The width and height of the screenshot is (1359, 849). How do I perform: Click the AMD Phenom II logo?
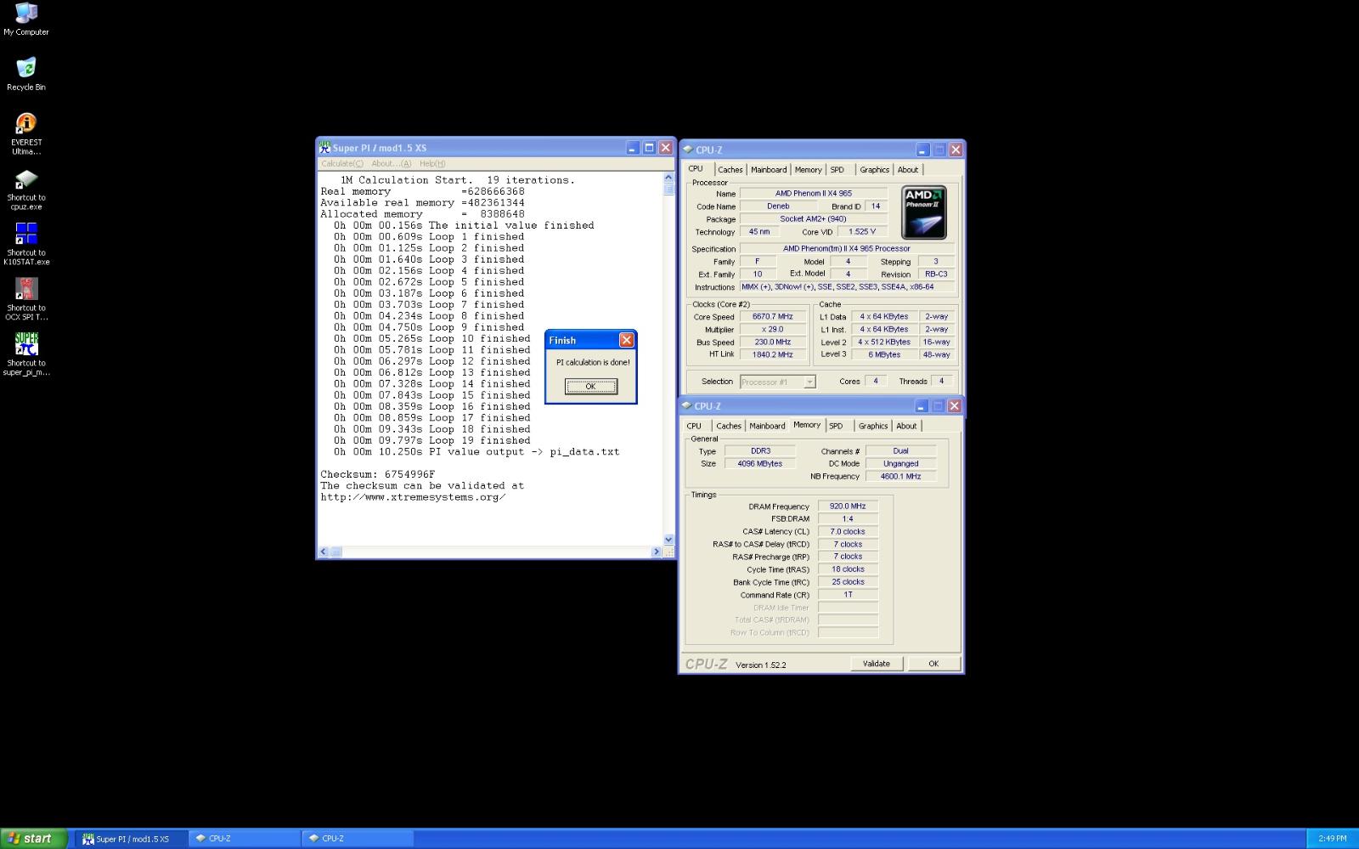coord(923,212)
